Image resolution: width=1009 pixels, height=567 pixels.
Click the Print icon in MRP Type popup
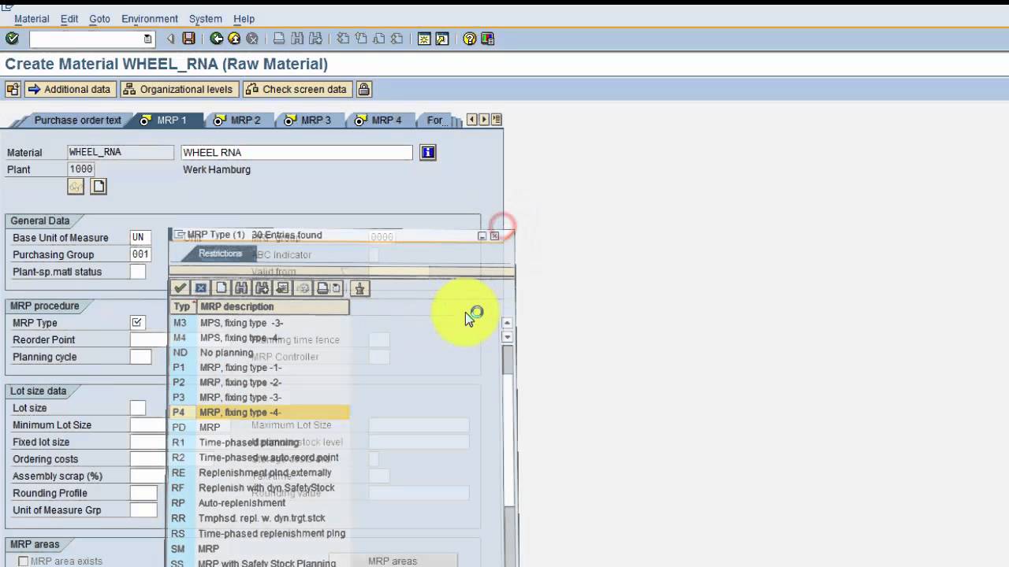pos(322,288)
